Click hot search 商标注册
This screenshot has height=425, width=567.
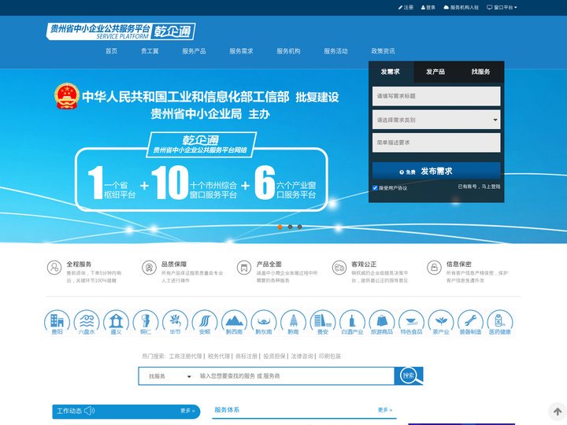coord(246,356)
